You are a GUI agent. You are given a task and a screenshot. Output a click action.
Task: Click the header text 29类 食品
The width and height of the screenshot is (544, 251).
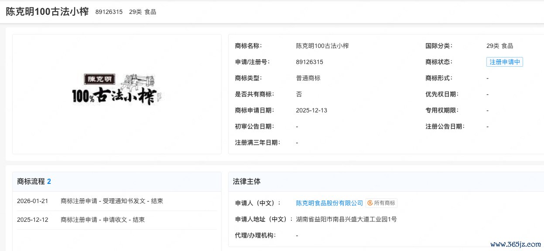click(143, 12)
